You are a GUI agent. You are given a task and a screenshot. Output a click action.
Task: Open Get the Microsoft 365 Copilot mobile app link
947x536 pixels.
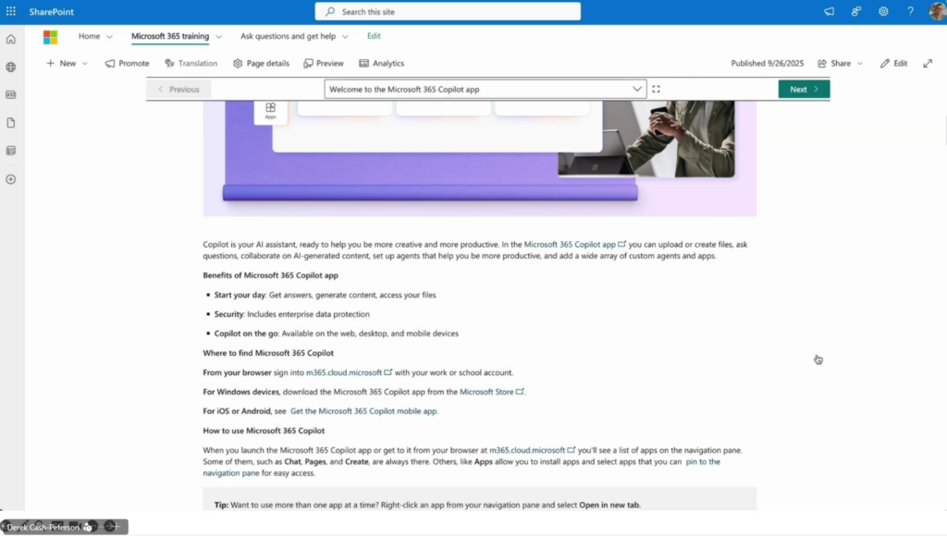pyautogui.click(x=364, y=411)
